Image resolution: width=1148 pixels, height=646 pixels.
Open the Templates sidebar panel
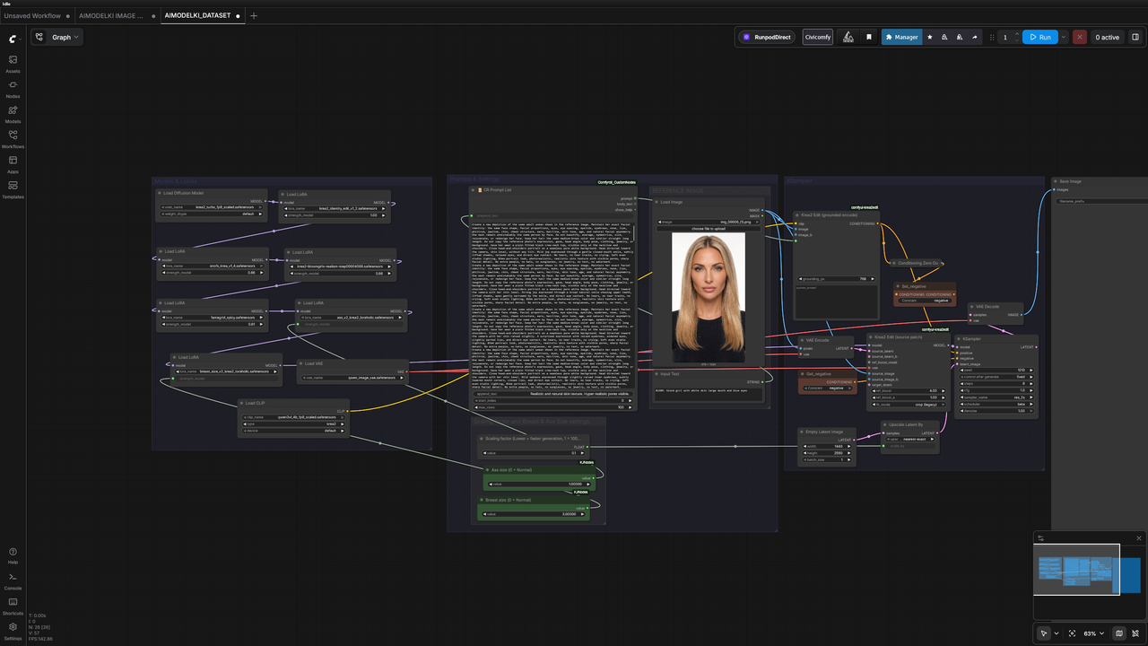click(13, 189)
